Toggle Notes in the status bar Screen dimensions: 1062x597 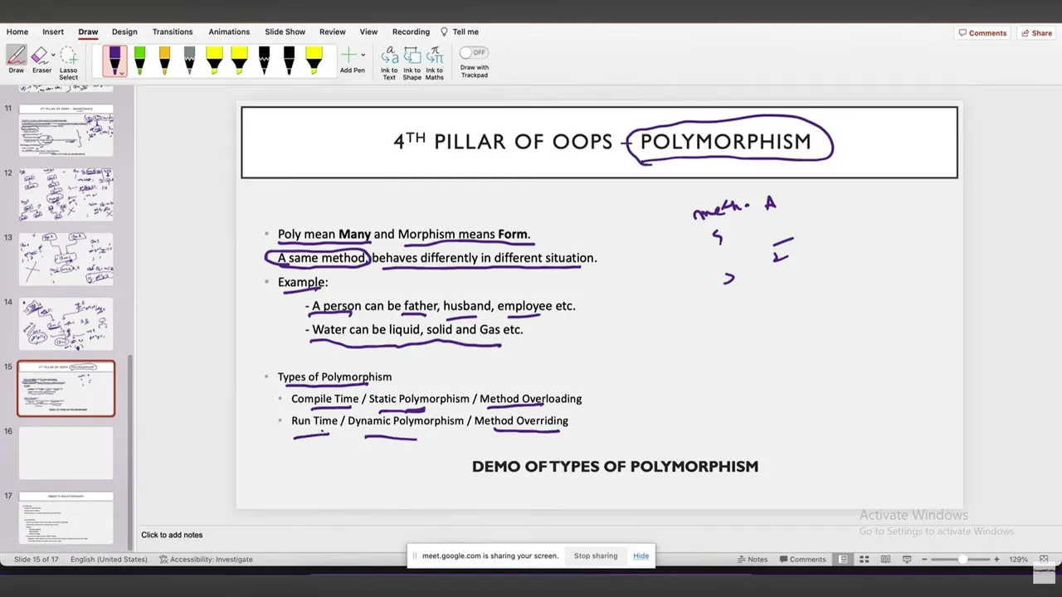click(753, 559)
